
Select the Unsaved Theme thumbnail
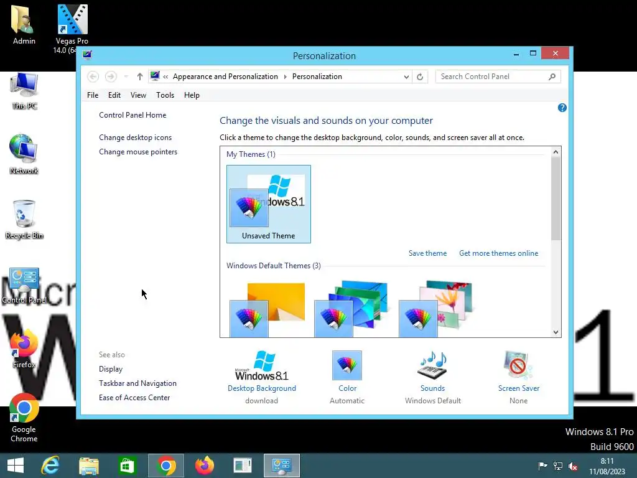[269, 204]
